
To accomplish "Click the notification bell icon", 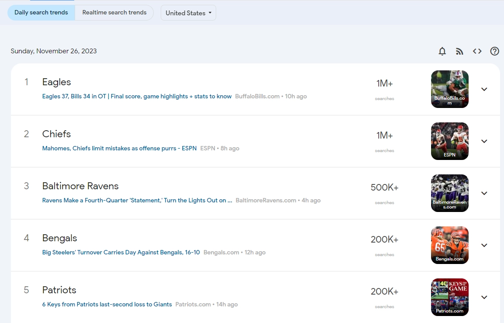I will click(442, 51).
